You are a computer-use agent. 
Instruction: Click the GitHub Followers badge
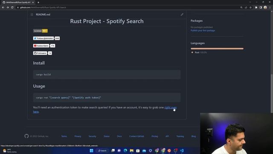[x=43, y=53]
